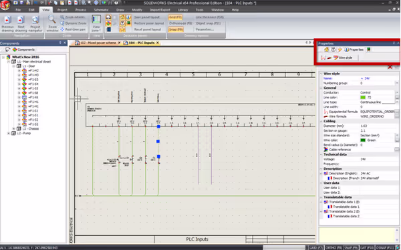Open the View zone dropdown
The width and height of the screenshot is (401, 250).
click(x=96, y=24)
